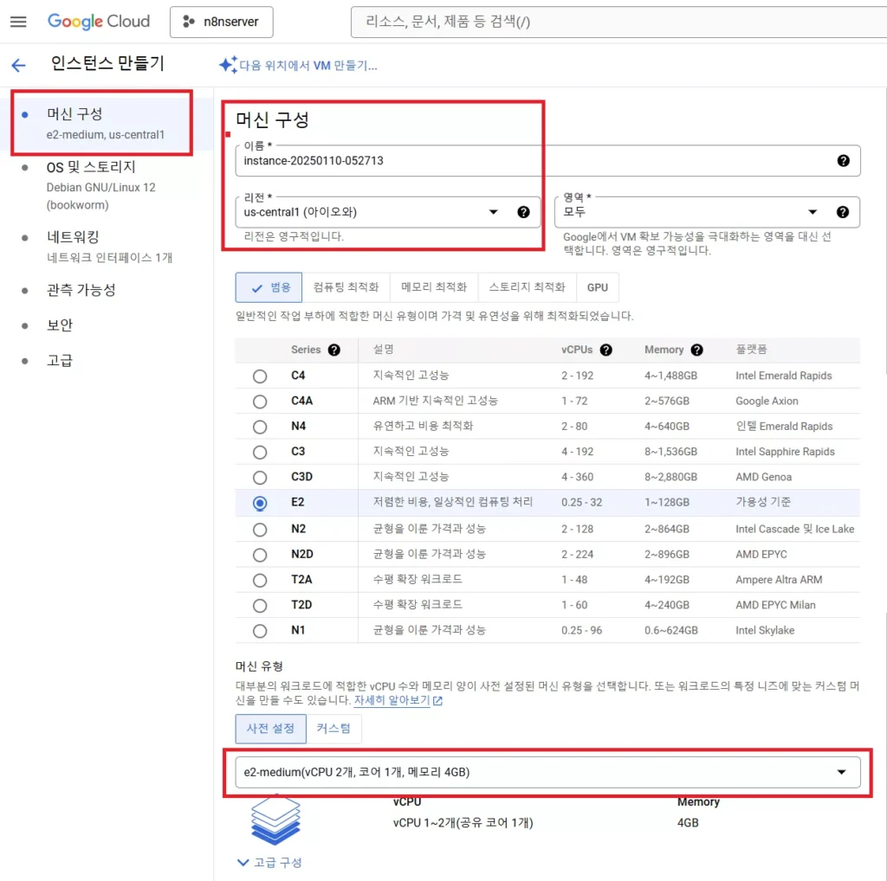Image resolution: width=887 pixels, height=881 pixels.
Task: Click the 지속적인 고성능 description in C4 row
Action: click(411, 376)
